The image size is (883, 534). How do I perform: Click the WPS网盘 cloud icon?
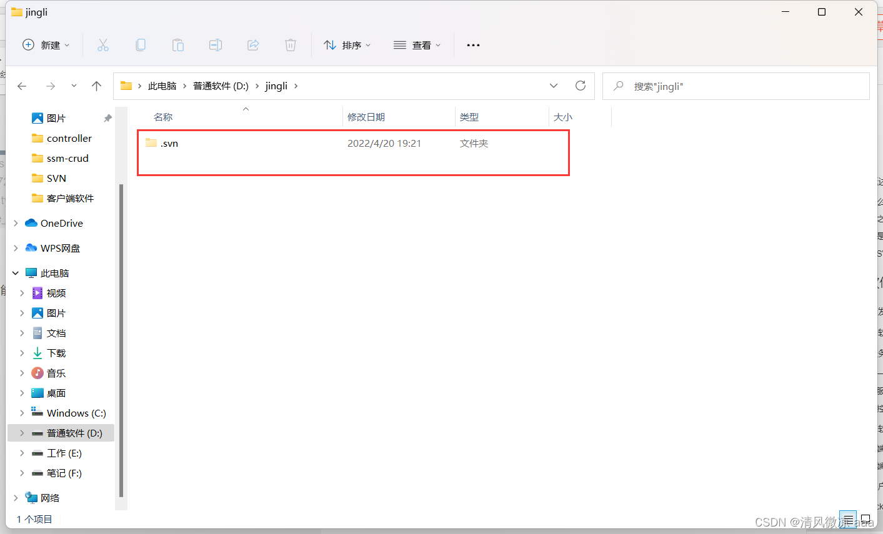coord(31,248)
